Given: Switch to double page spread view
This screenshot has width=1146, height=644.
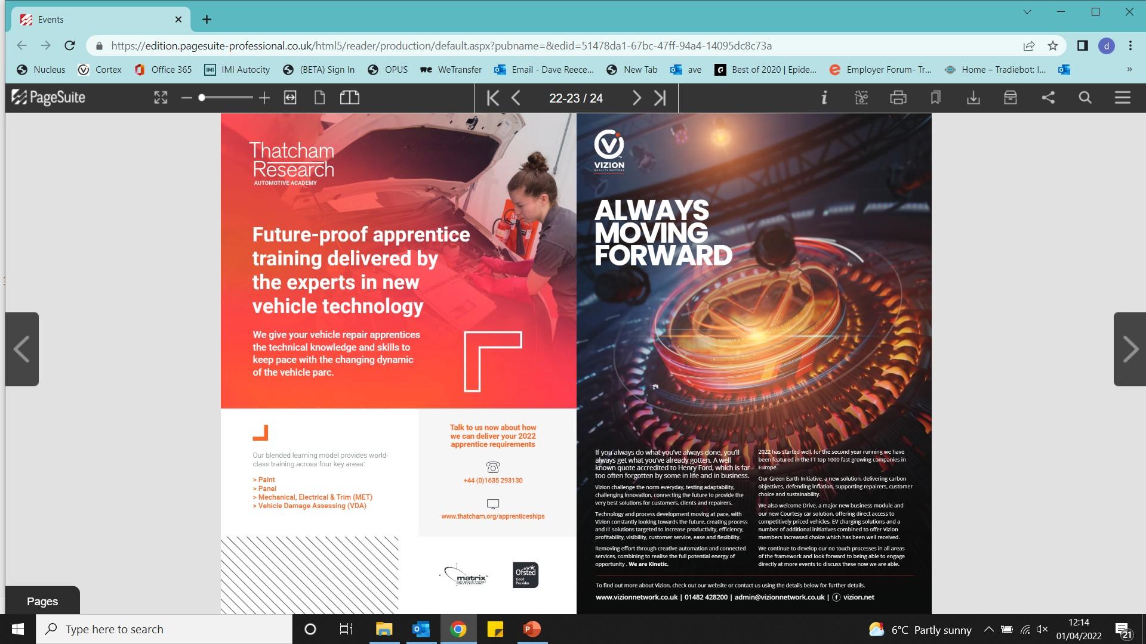Looking at the screenshot, I should click(x=350, y=98).
